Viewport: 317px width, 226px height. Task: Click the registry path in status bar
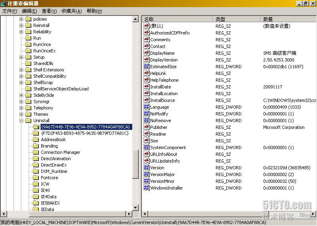tap(134, 222)
